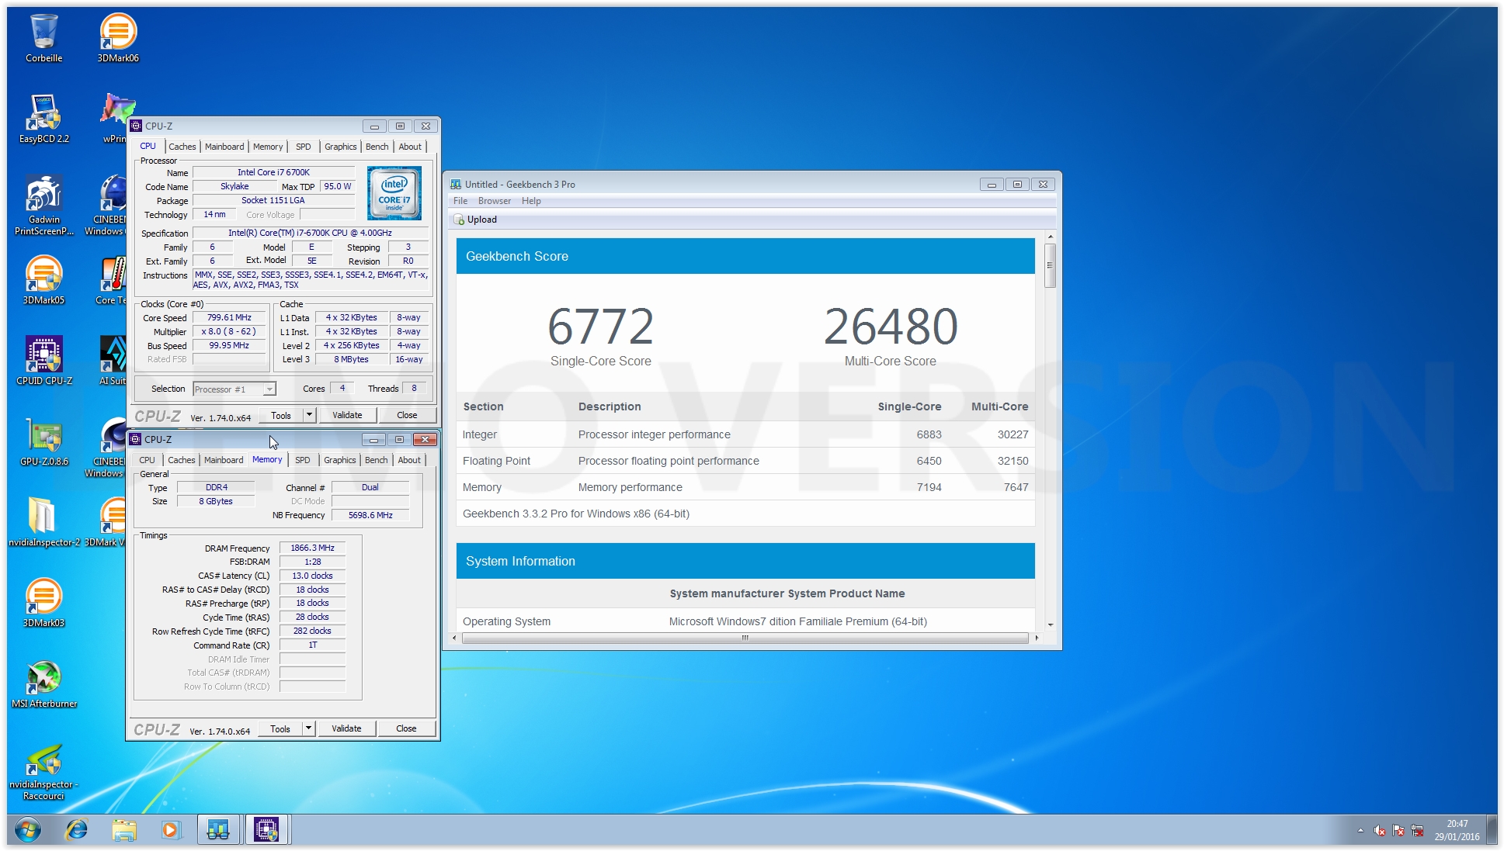Click Geekbench scroll right arrow
This screenshot has height=851, width=1504.
tap(1036, 638)
